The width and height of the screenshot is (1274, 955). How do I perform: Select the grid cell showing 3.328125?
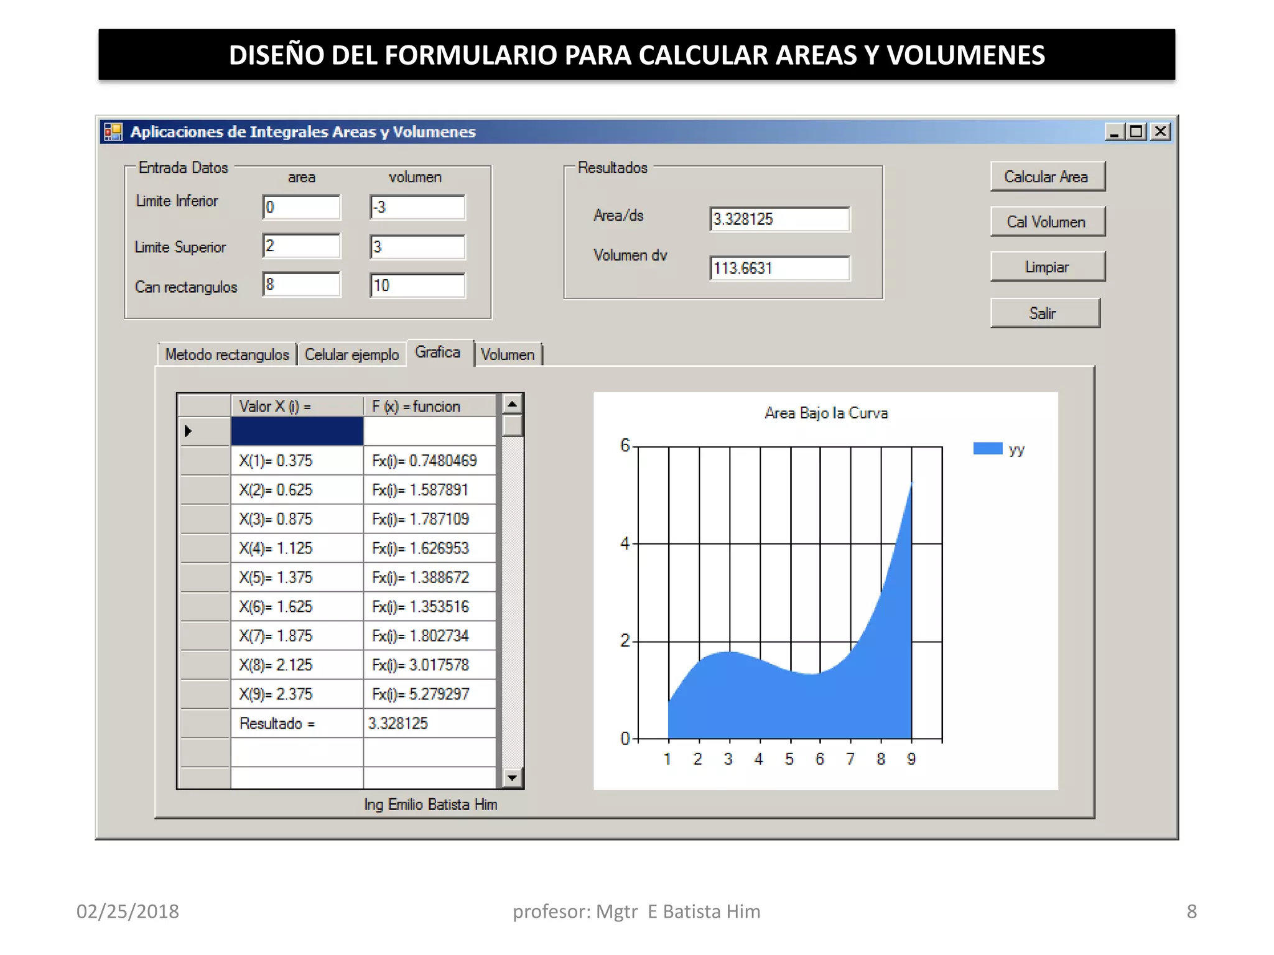[429, 724]
